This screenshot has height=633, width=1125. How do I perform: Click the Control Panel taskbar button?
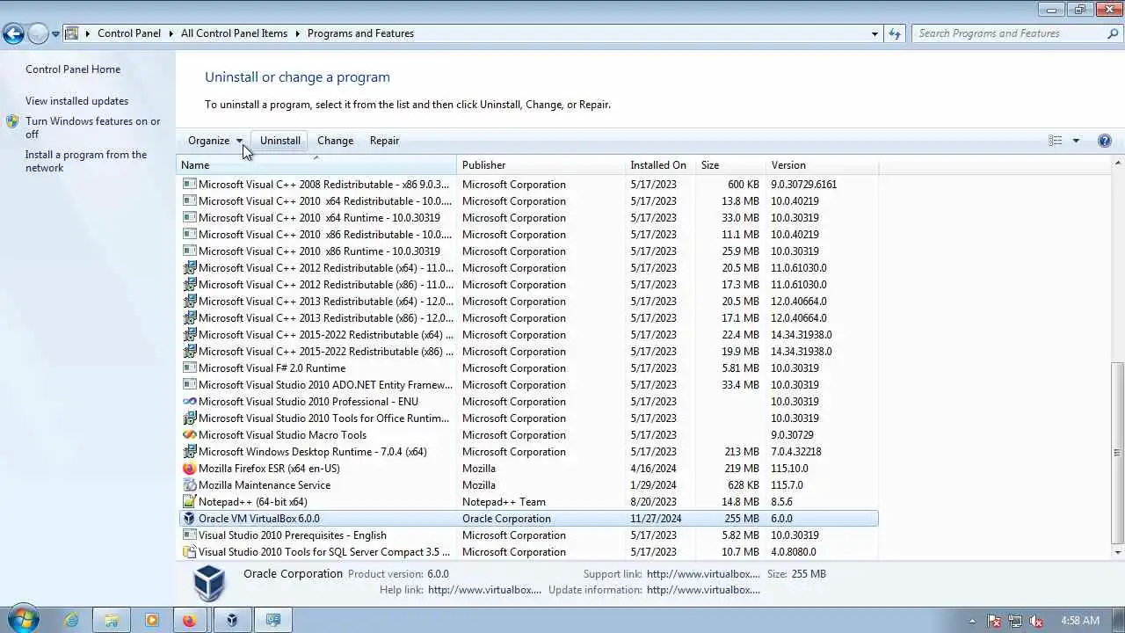pos(273,620)
